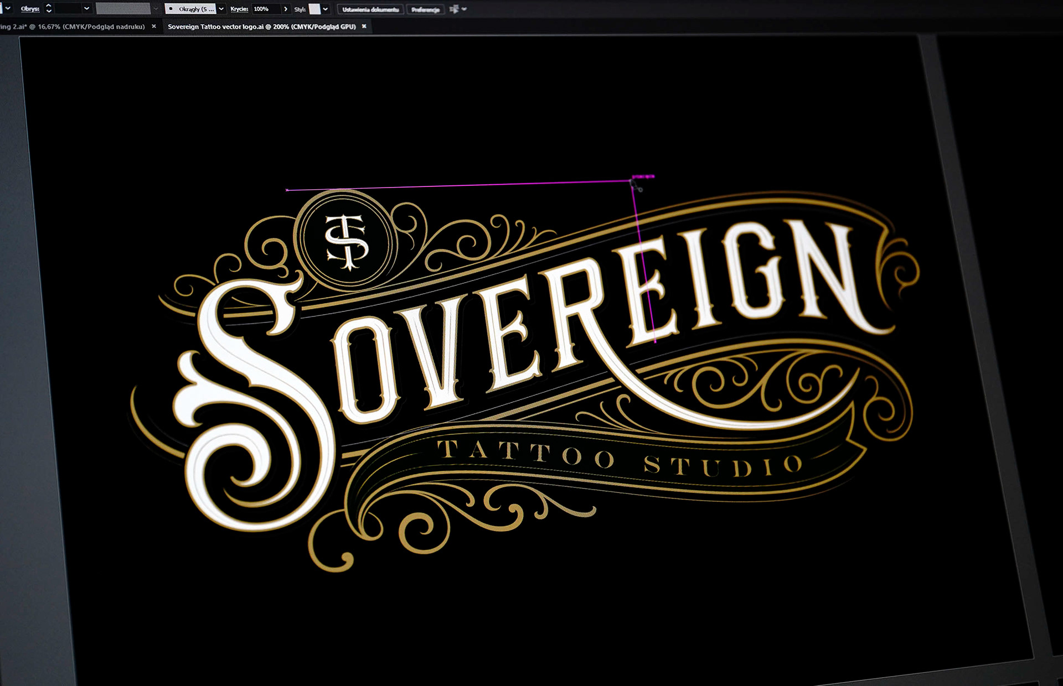Screen dimensions: 1063x686
Task: Click the magenta anchor point at path corner
Action: click(x=632, y=180)
